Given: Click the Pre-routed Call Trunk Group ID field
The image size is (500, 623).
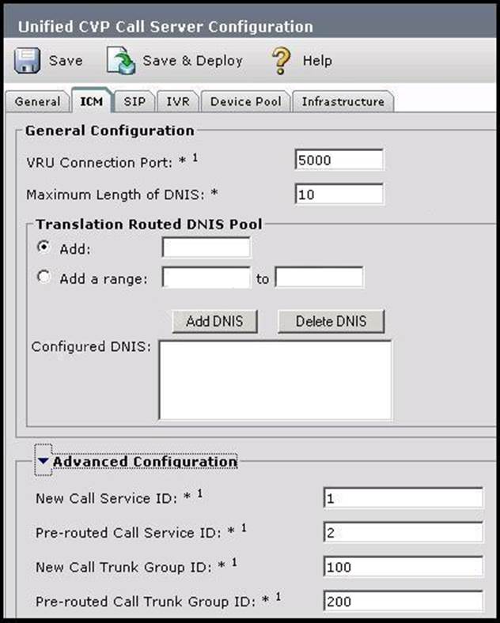Looking at the screenshot, I should click(x=403, y=602).
